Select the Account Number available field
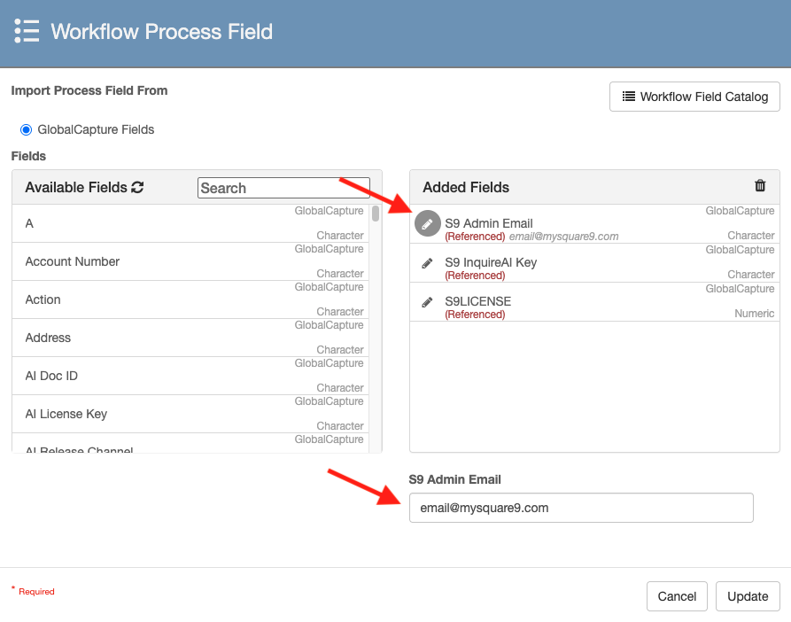The width and height of the screenshot is (791, 622). click(x=73, y=261)
